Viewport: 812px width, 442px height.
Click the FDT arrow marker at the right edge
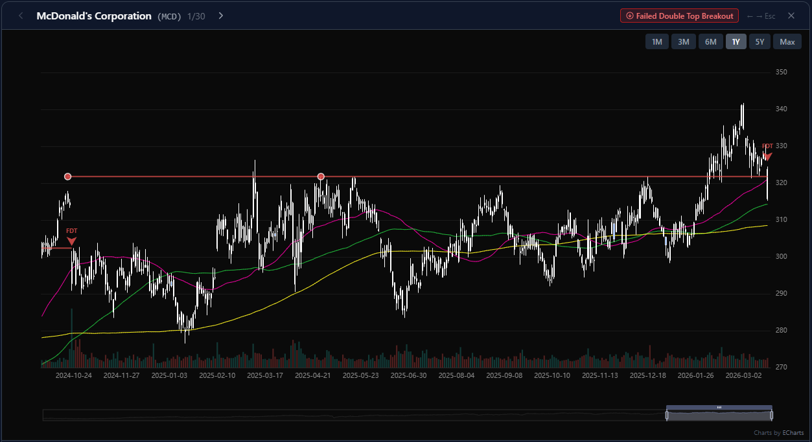(x=767, y=157)
